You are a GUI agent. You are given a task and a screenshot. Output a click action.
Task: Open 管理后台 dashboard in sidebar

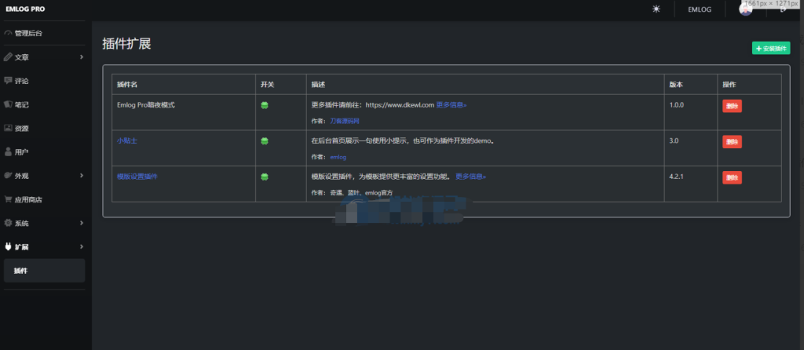(27, 33)
